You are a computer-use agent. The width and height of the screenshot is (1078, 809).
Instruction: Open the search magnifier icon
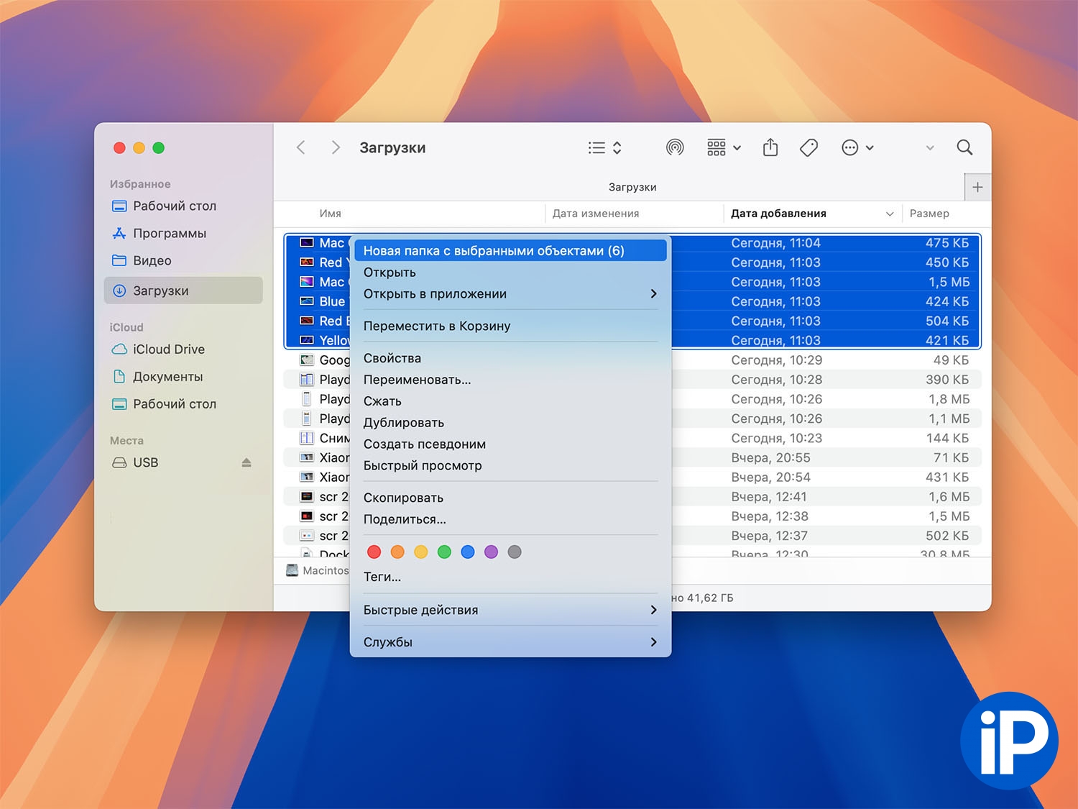[x=964, y=147]
